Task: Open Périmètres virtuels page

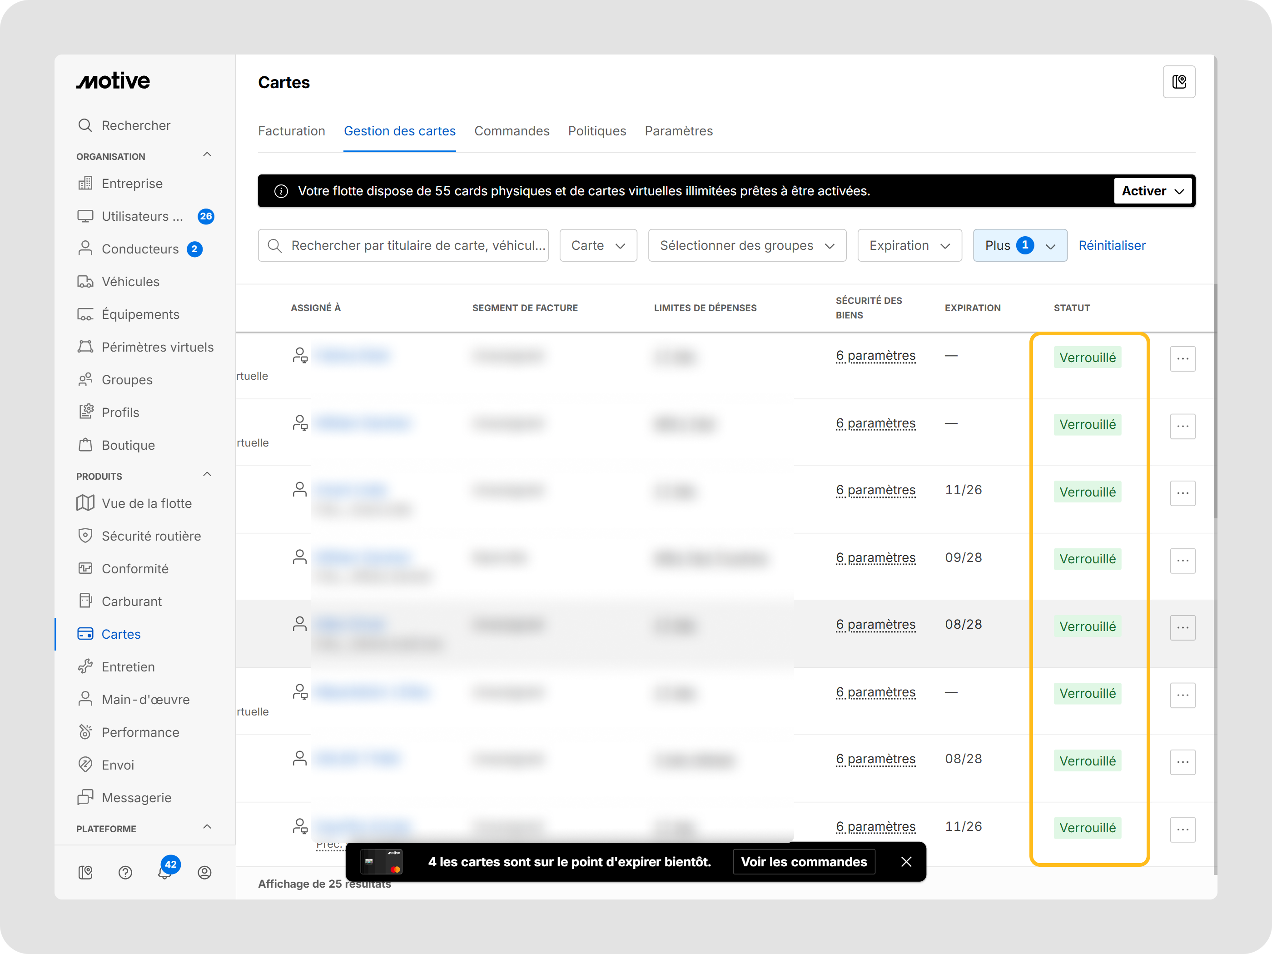Action: (145, 348)
